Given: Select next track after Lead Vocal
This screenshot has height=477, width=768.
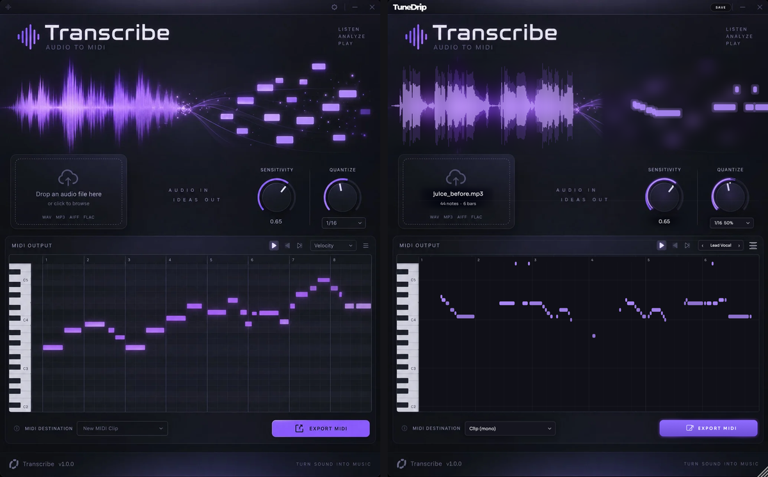Looking at the screenshot, I should (x=739, y=246).
